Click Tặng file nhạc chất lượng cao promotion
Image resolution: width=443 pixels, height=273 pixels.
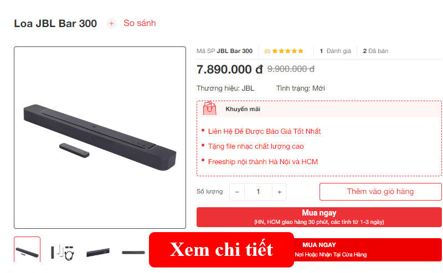click(x=256, y=146)
